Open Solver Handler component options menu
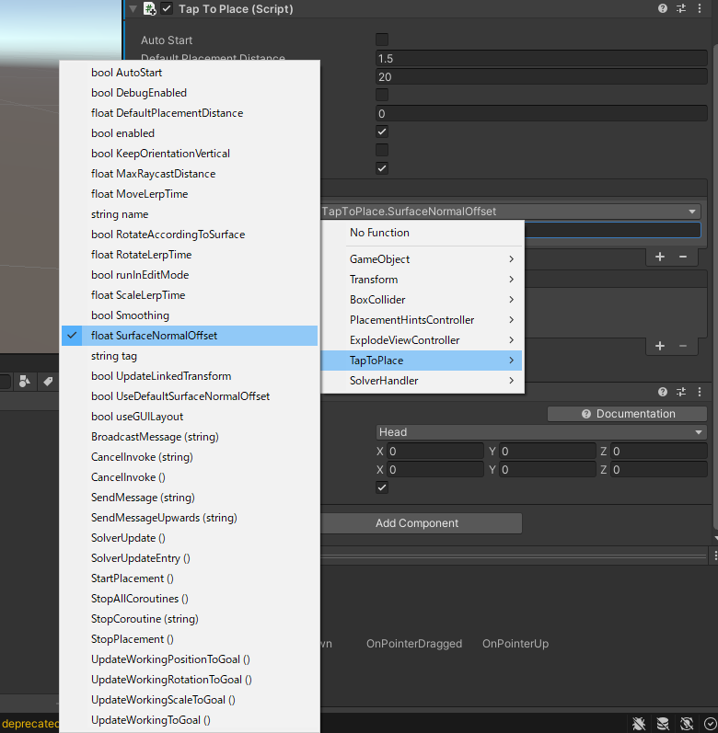This screenshot has width=718, height=733. coord(700,392)
